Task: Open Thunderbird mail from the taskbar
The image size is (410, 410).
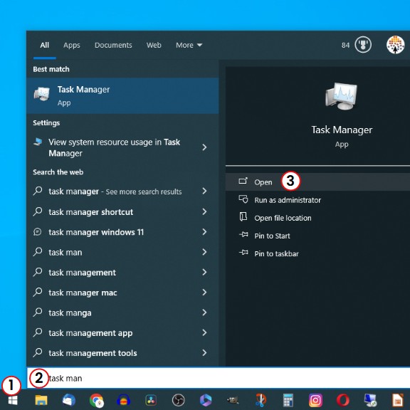Action: [x=69, y=400]
